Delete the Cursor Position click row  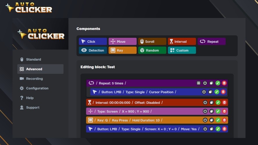pyautogui.click(x=223, y=92)
